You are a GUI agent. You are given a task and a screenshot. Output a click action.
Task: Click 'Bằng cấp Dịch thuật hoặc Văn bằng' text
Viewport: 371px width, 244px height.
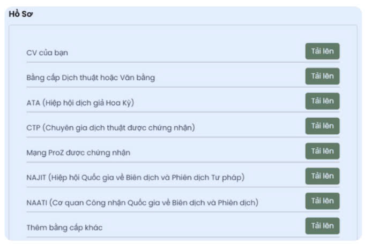click(91, 78)
